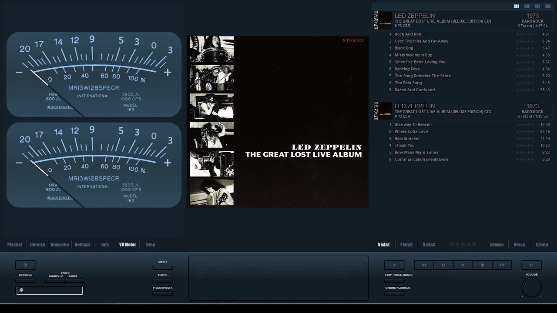
Task: Toggle the Stato Pannello button
Action: [x=55, y=280]
